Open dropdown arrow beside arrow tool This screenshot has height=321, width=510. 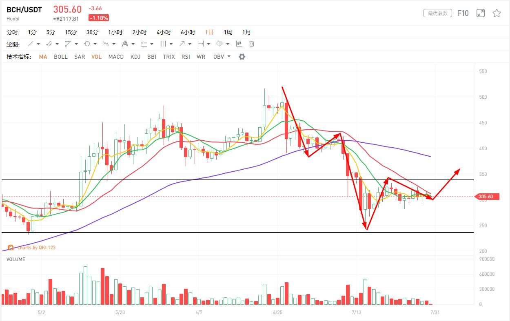coord(190,44)
